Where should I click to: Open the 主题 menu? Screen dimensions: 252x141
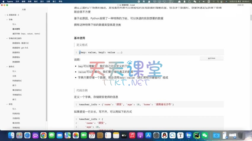(48, 1)
